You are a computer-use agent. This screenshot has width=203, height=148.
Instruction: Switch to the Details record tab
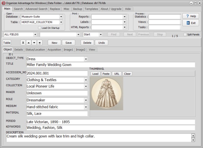19,50
